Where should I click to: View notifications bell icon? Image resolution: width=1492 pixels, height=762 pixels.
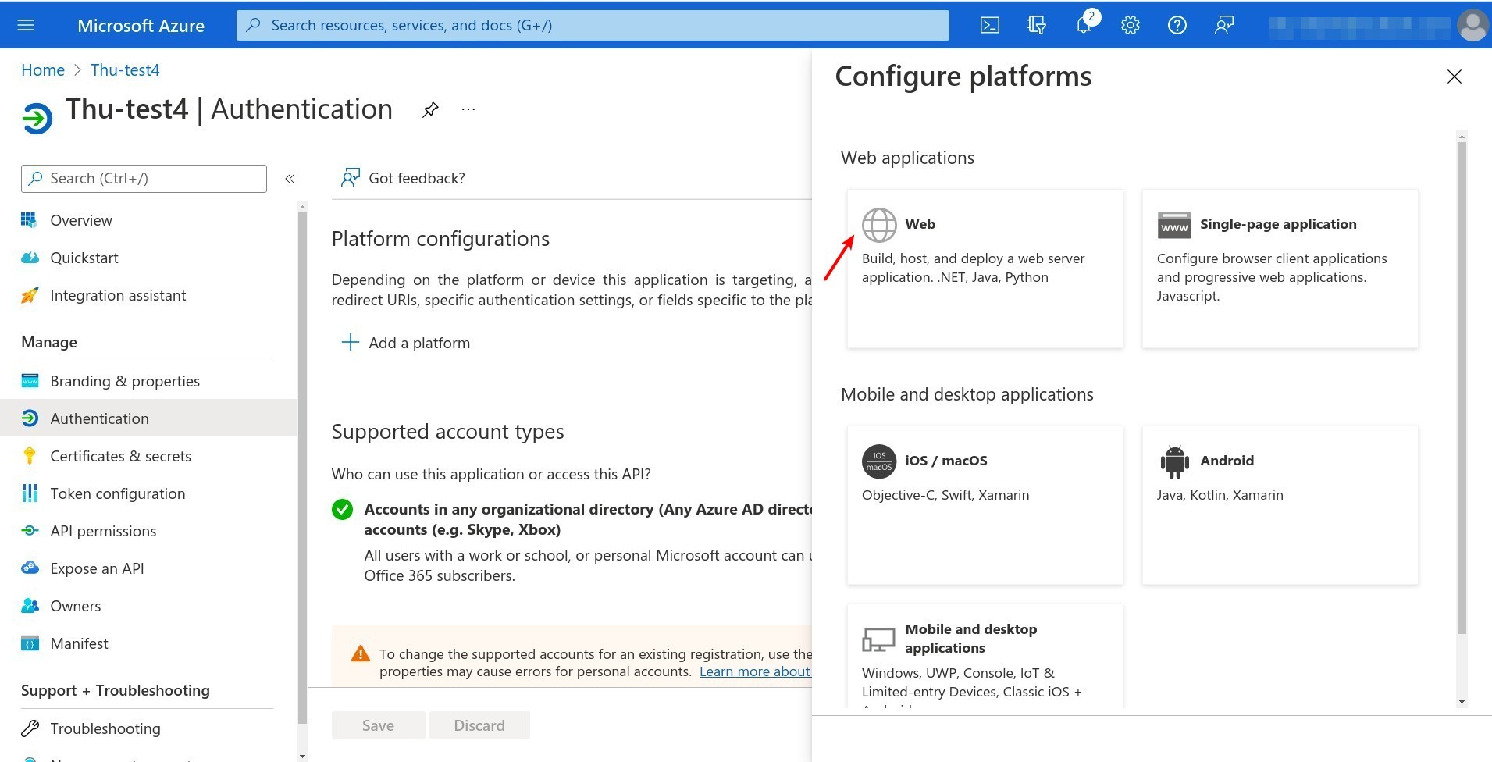tap(1084, 25)
